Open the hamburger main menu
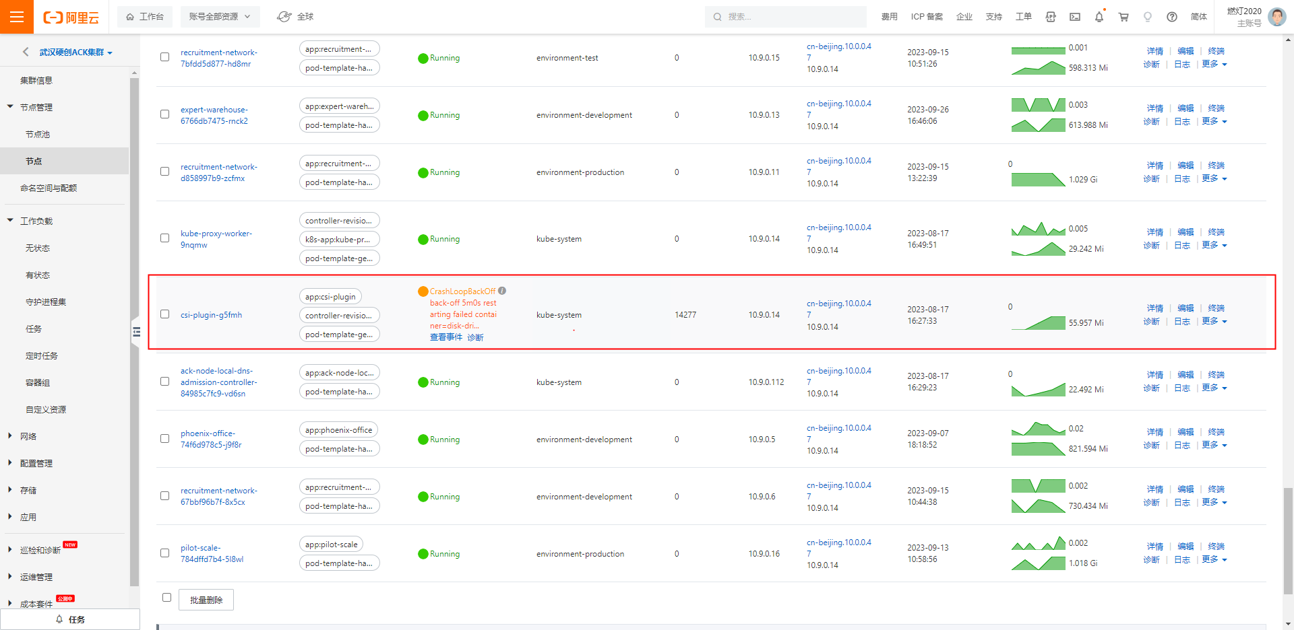1294x630 pixels. click(x=17, y=17)
